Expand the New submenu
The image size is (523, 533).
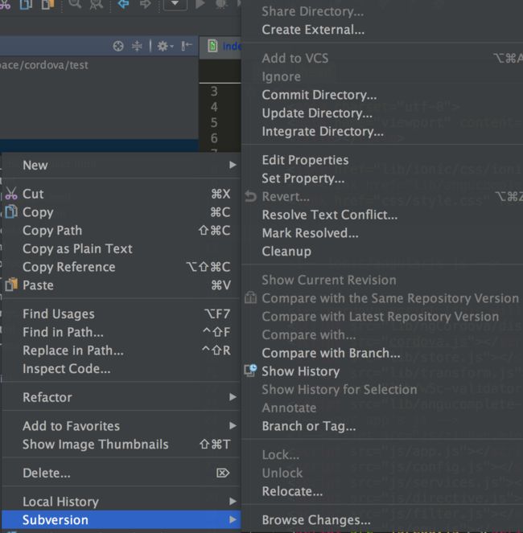point(121,165)
